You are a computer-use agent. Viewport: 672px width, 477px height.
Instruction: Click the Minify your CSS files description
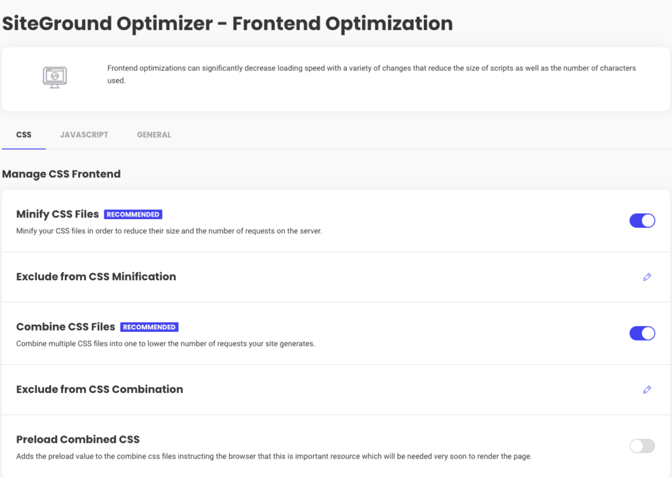tap(169, 231)
